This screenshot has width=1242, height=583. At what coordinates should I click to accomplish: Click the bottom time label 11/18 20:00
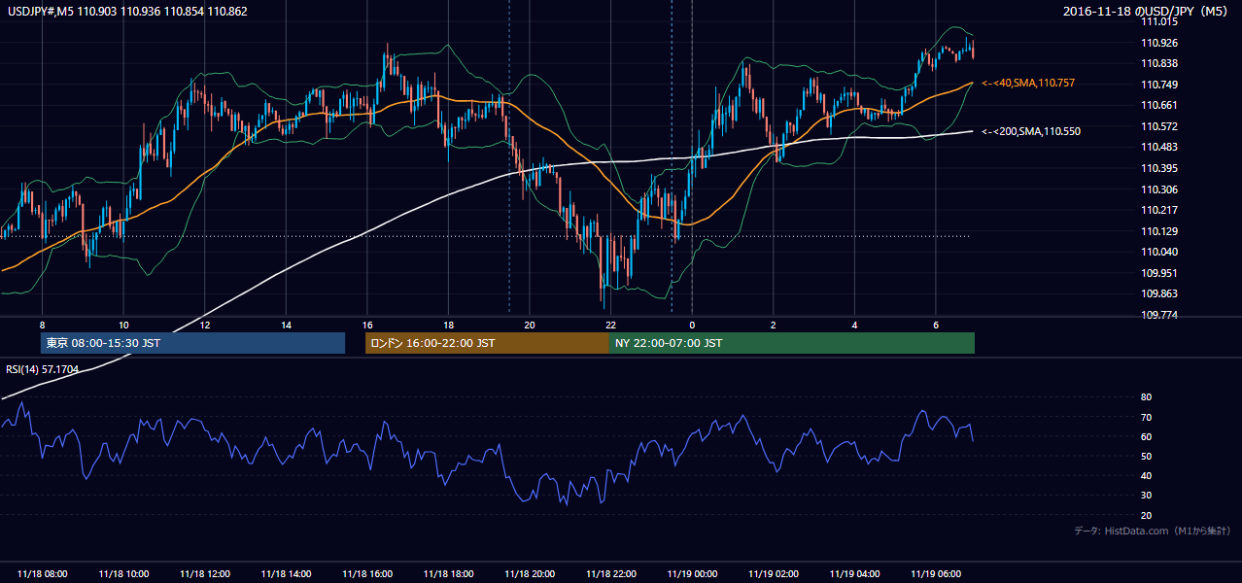[x=530, y=574]
